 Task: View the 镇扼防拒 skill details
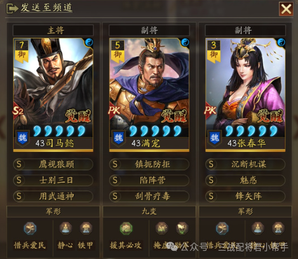149,164
